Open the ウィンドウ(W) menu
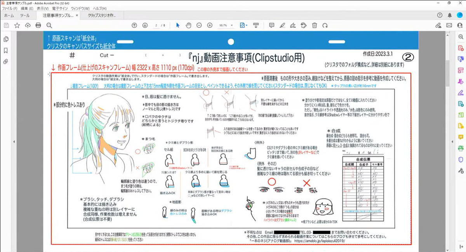The height and width of the screenshot is (252, 466). 80,8
